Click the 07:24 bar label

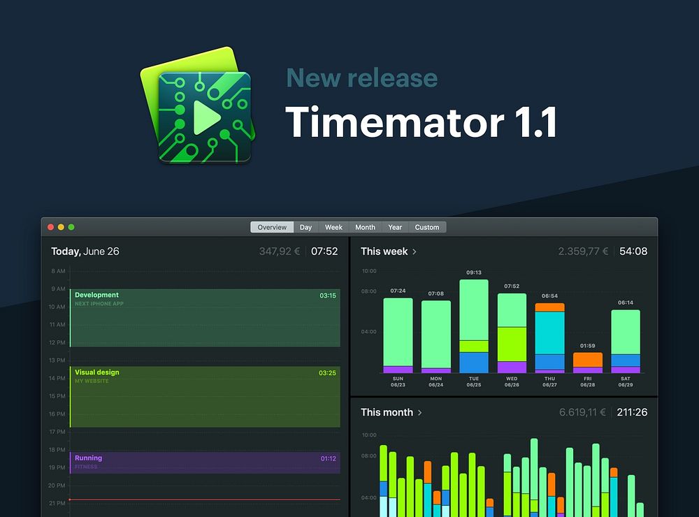tap(398, 291)
